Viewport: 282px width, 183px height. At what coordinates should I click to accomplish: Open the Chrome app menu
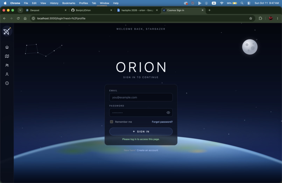pyautogui.click(x=15, y=3)
